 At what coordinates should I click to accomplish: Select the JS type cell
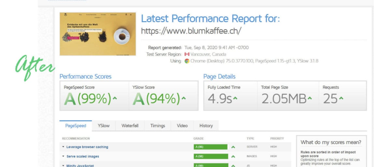(248, 166)
